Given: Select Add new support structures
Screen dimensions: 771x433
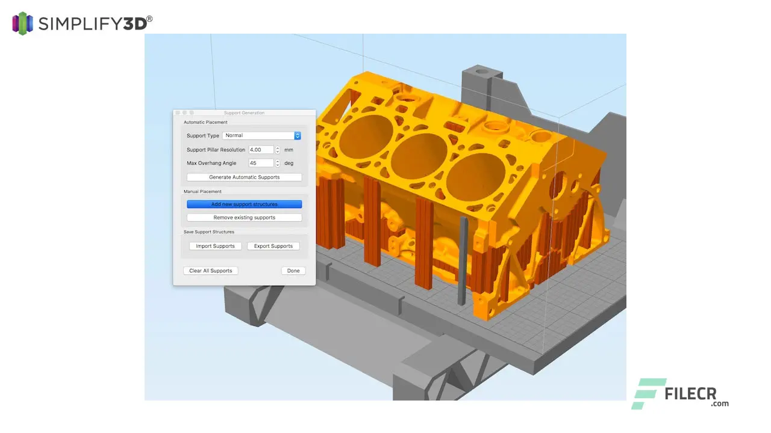Looking at the screenshot, I should [245, 204].
